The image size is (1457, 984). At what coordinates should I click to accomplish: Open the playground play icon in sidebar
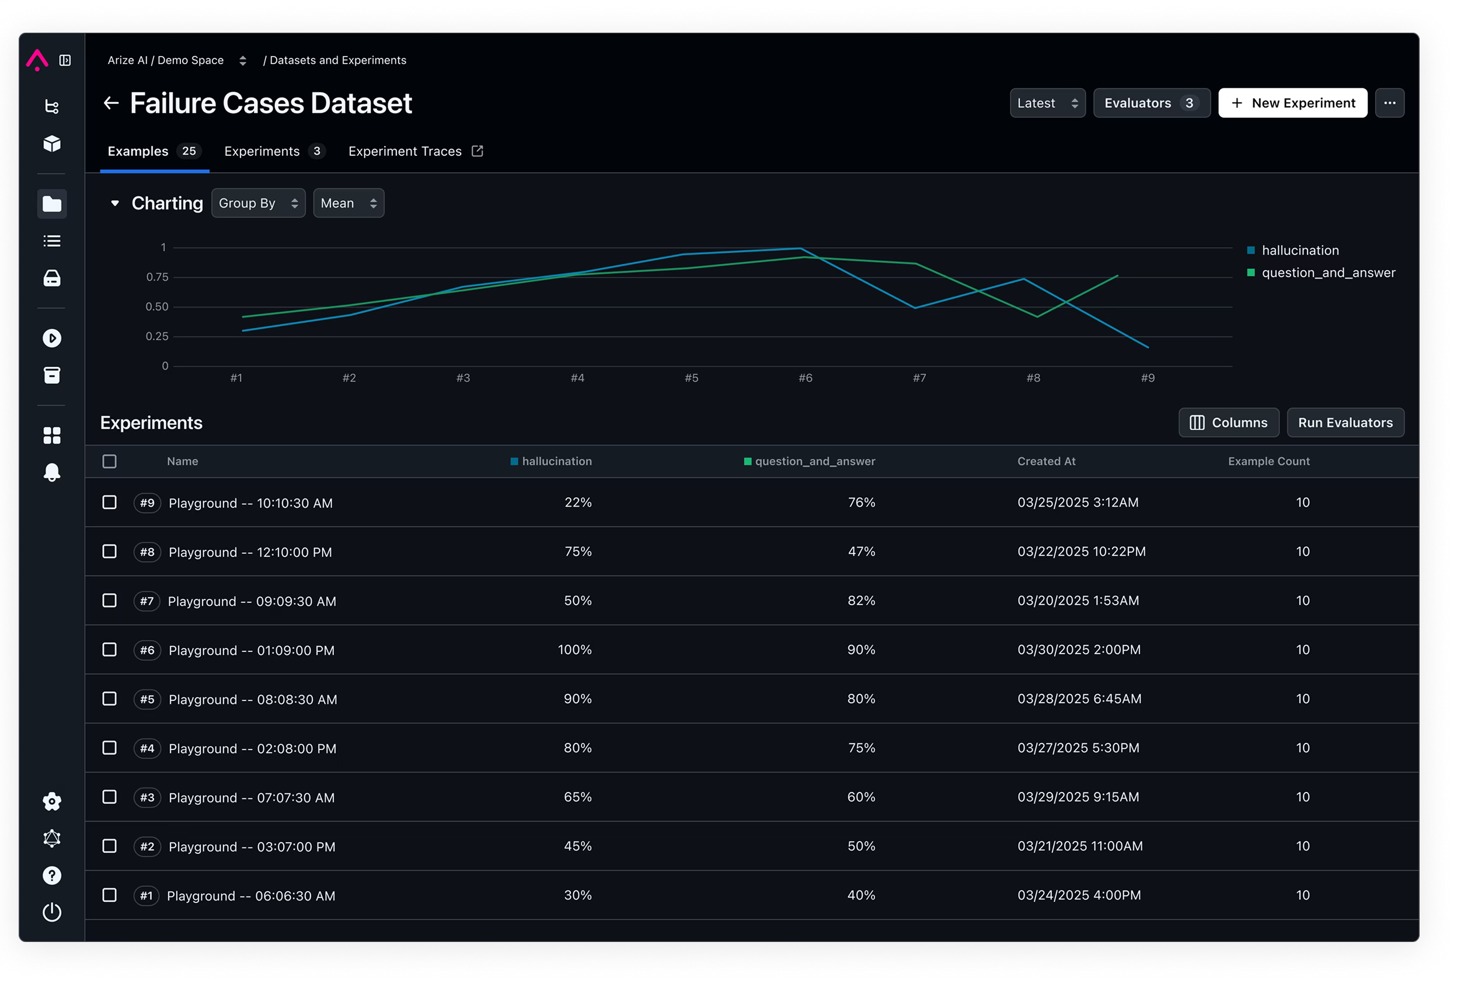point(52,339)
